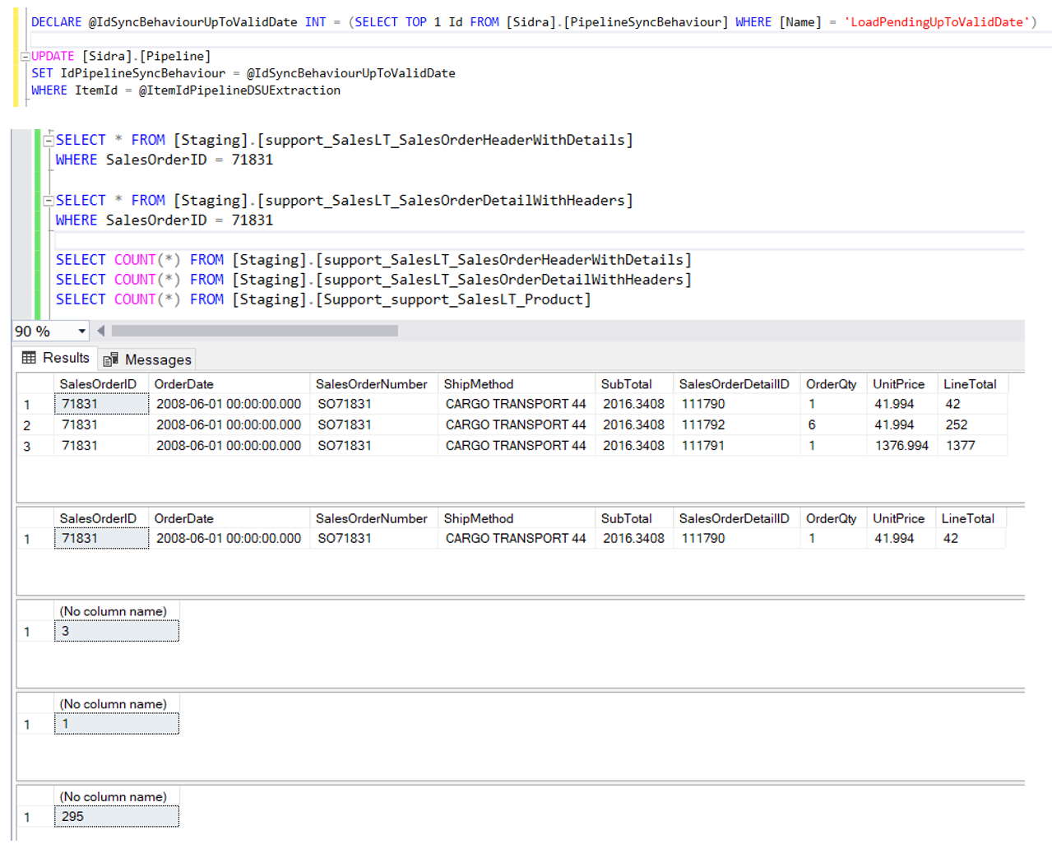
Task: Select SalesOrderID column header in first grid
Action: pyautogui.click(x=98, y=384)
